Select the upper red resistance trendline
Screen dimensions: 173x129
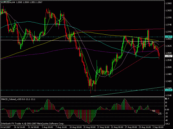(x=119, y=30)
